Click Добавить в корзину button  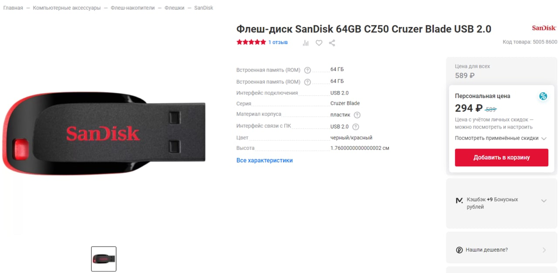pos(502,157)
